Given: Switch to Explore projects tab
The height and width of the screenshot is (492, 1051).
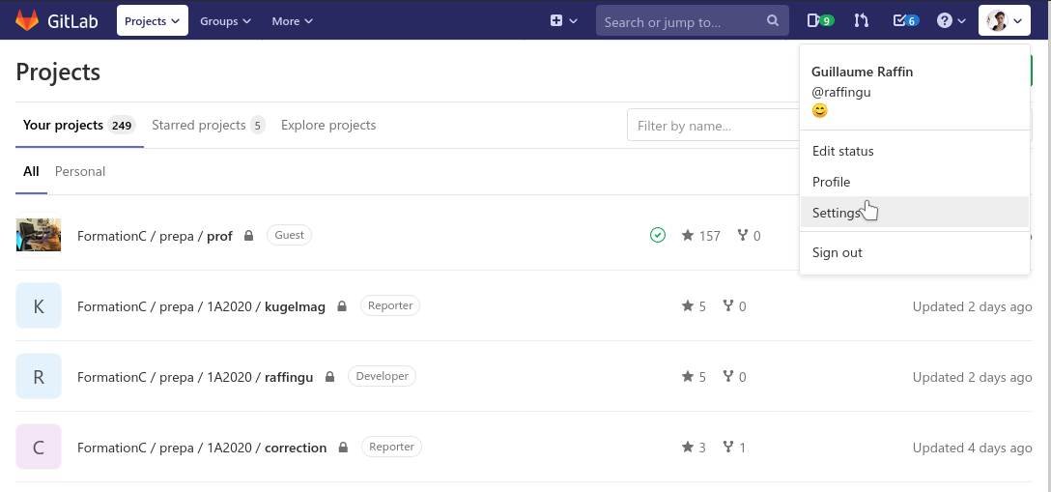Looking at the screenshot, I should pyautogui.click(x=328, y=126).
